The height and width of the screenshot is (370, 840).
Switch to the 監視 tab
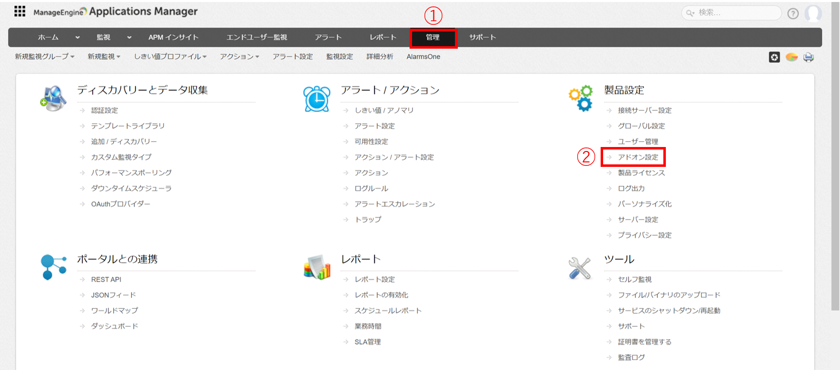tap(104, 37)
